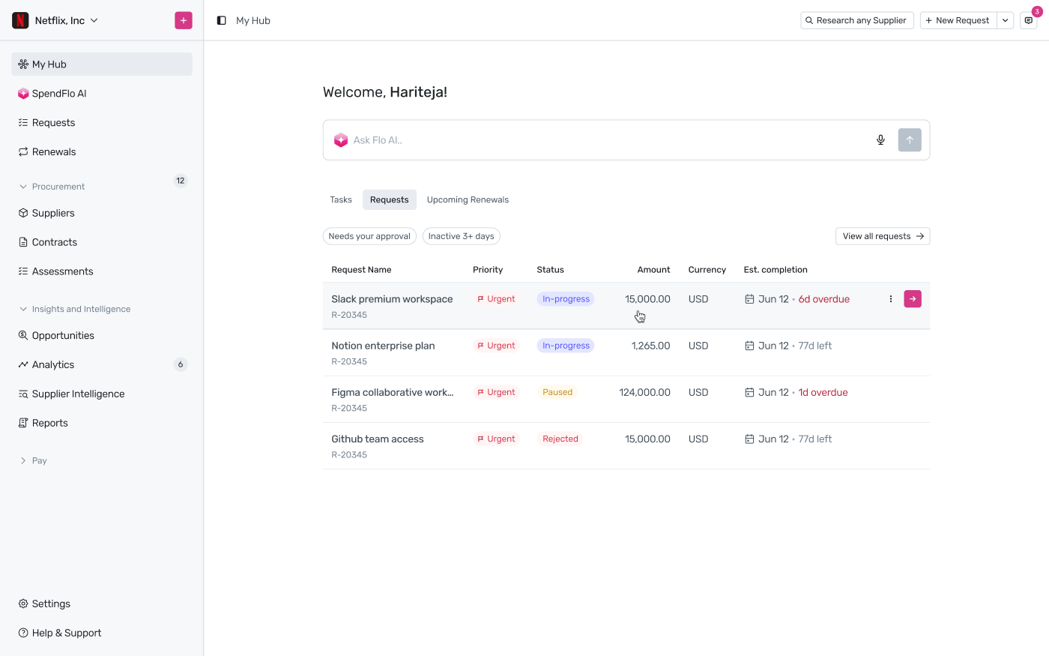Click the Est. completion column header

pos(776,270)
